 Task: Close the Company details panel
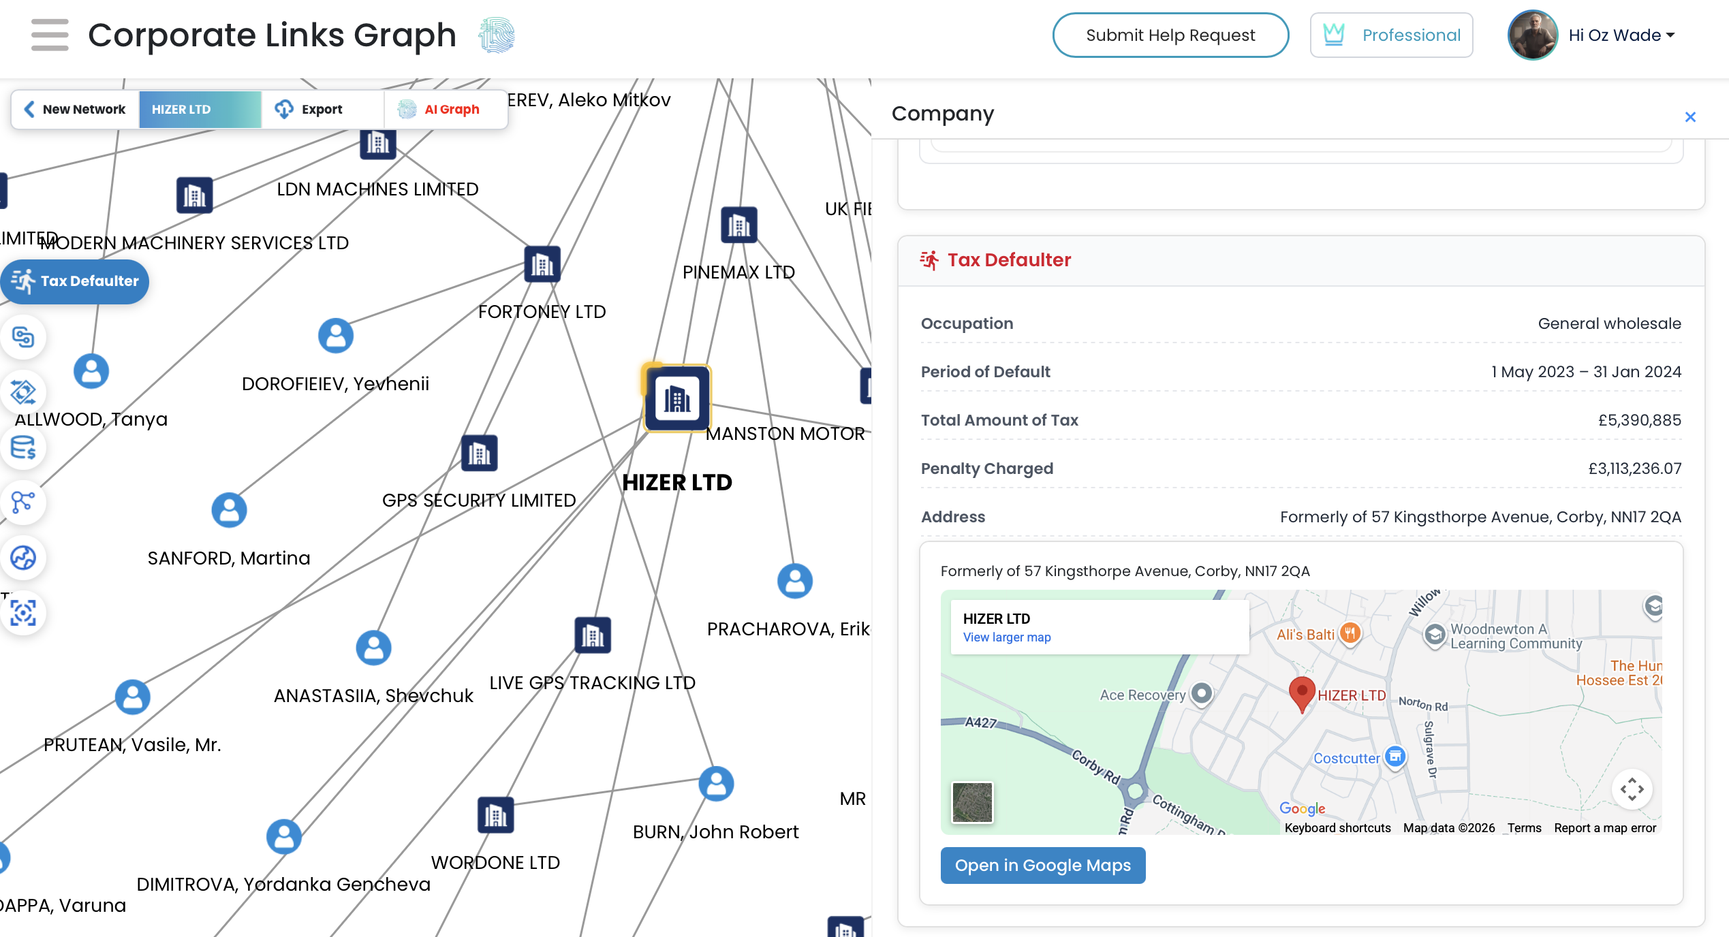tap(1690, 117)
